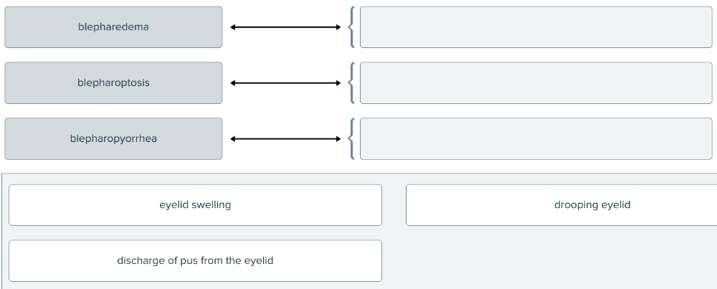
Task: Click the empty answer slot beside blepharedema
Action: pos(536,27)
